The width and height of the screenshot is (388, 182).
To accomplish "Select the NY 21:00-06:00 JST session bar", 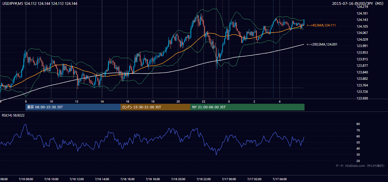I will pos(247,107).
